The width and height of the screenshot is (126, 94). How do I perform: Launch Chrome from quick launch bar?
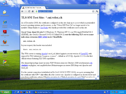[x=27, y=92]
